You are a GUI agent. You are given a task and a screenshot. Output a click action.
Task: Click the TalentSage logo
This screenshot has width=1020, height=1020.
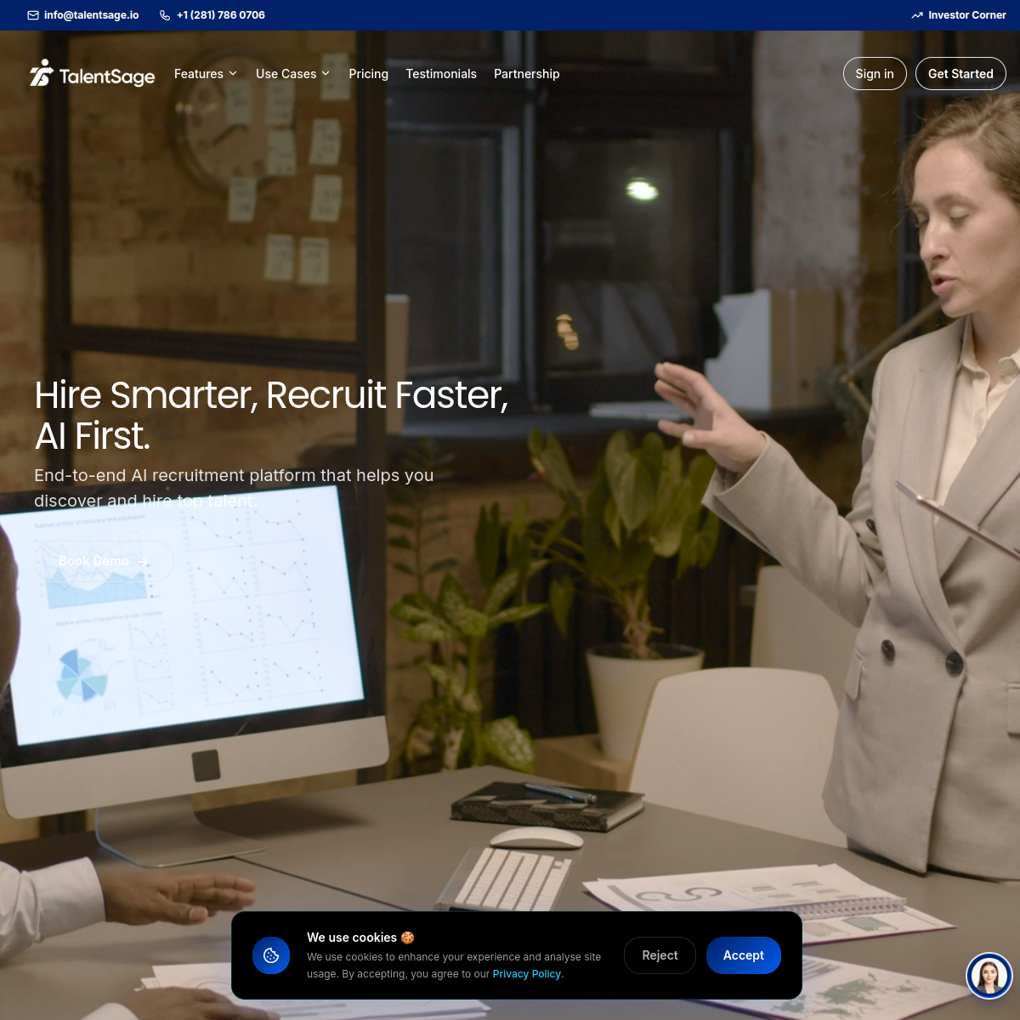[x=93, y=74]
